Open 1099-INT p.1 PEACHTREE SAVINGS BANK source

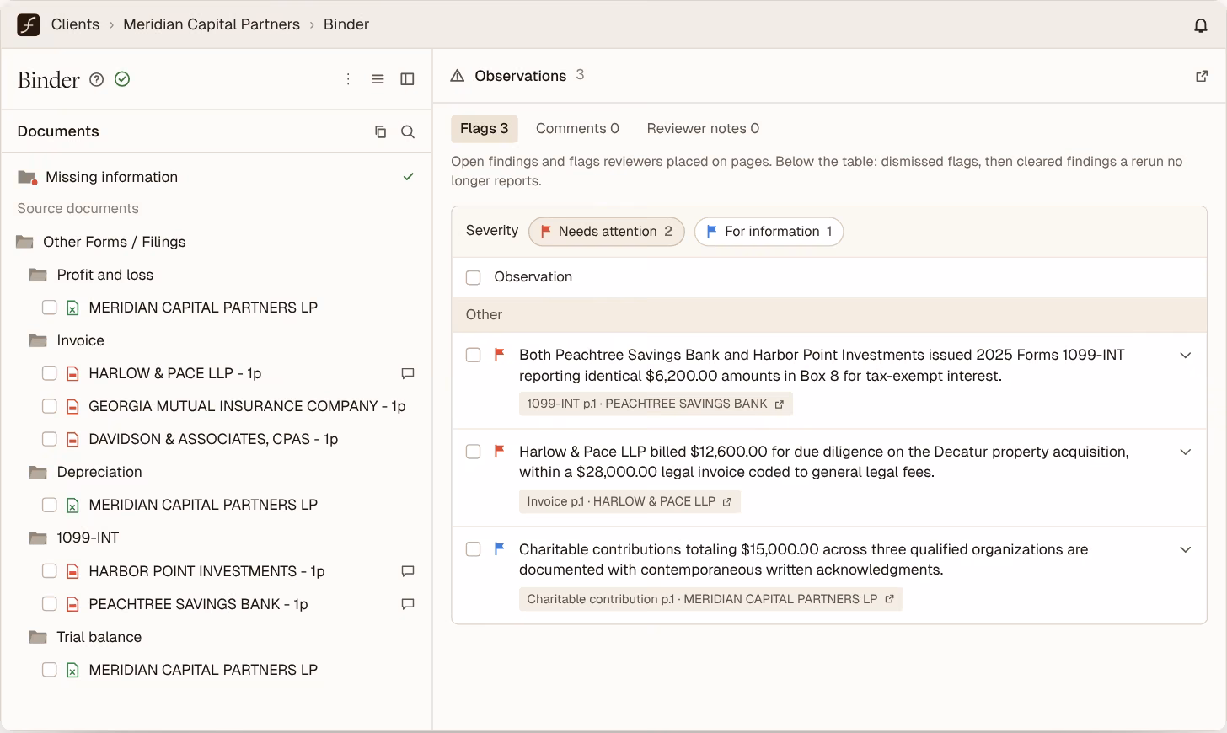click(656, 404)
